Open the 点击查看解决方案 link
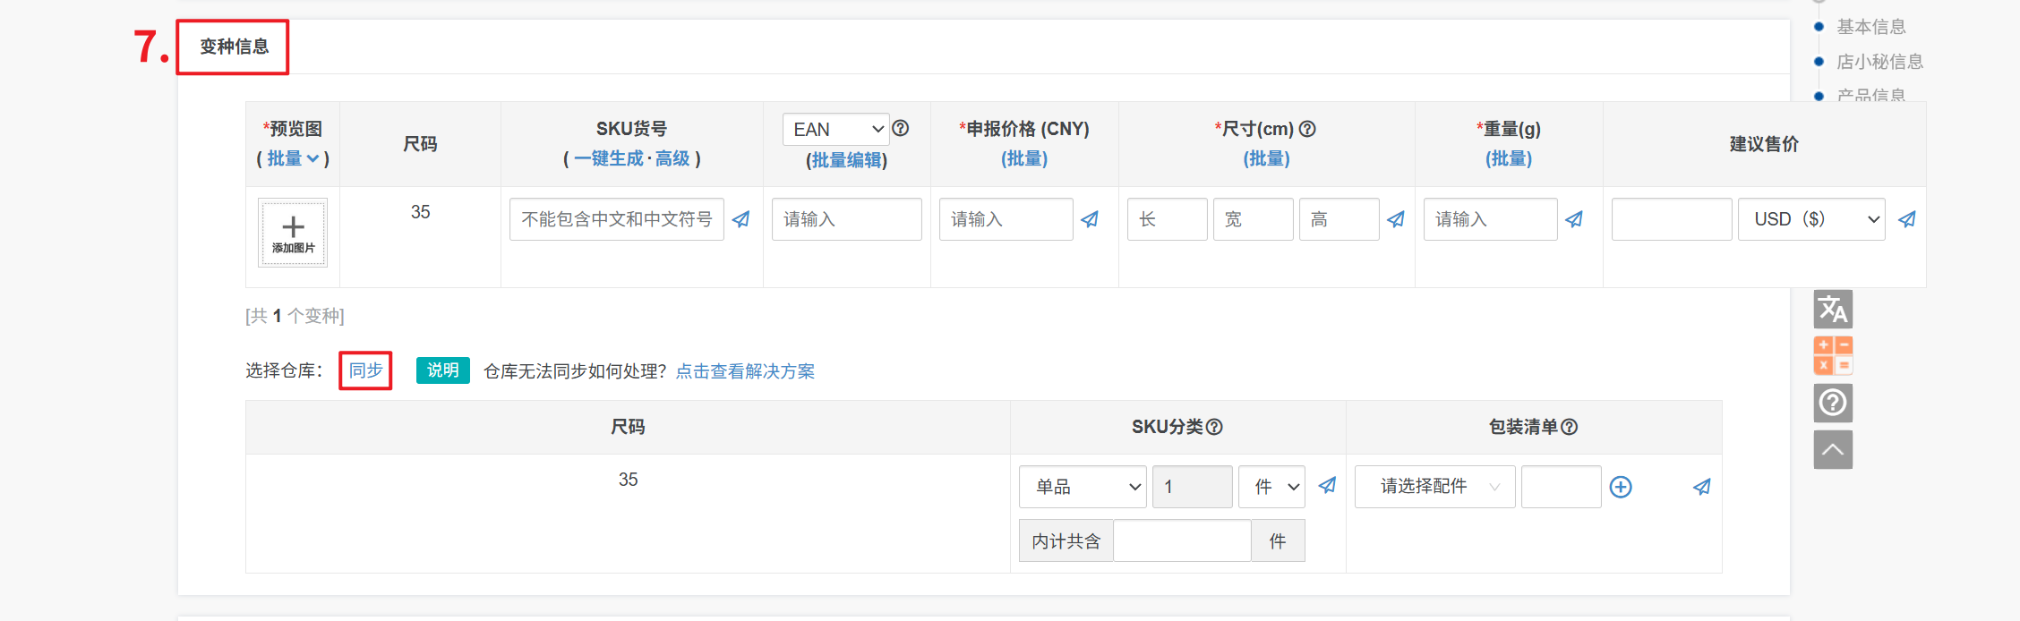This screenshot has height=621, width=2020. tap(745, 371)
